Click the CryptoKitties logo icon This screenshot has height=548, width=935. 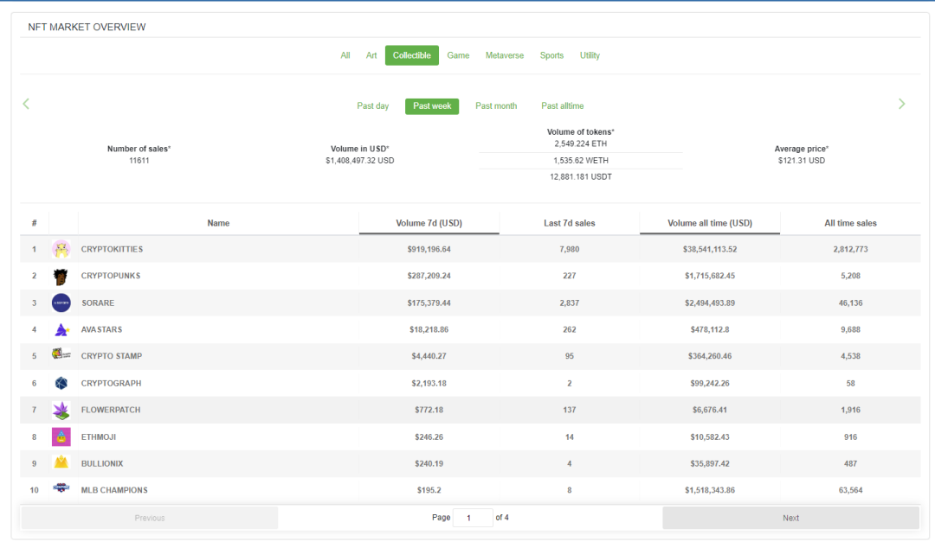pyautogui.click(x=61, y=249)
